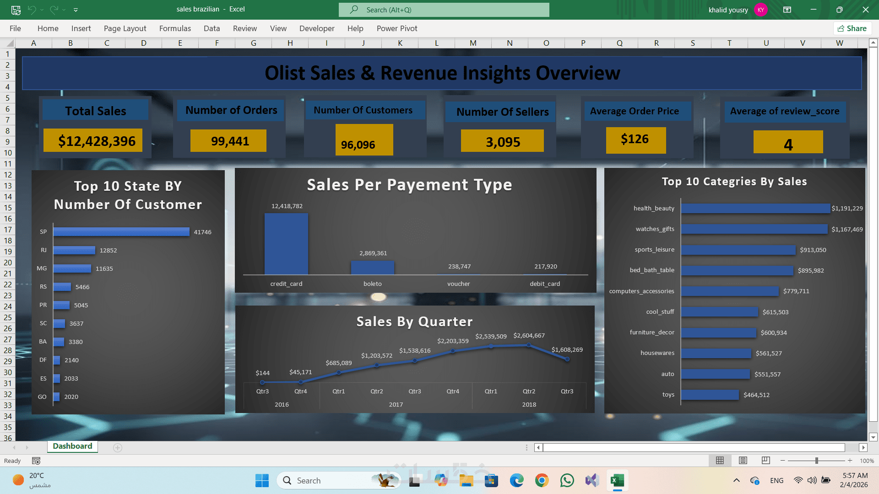This screenshot has width=879, height=494.
Task: Add a new sheet with plus icon
Action: pyautogui.click(x=118, y=448)
